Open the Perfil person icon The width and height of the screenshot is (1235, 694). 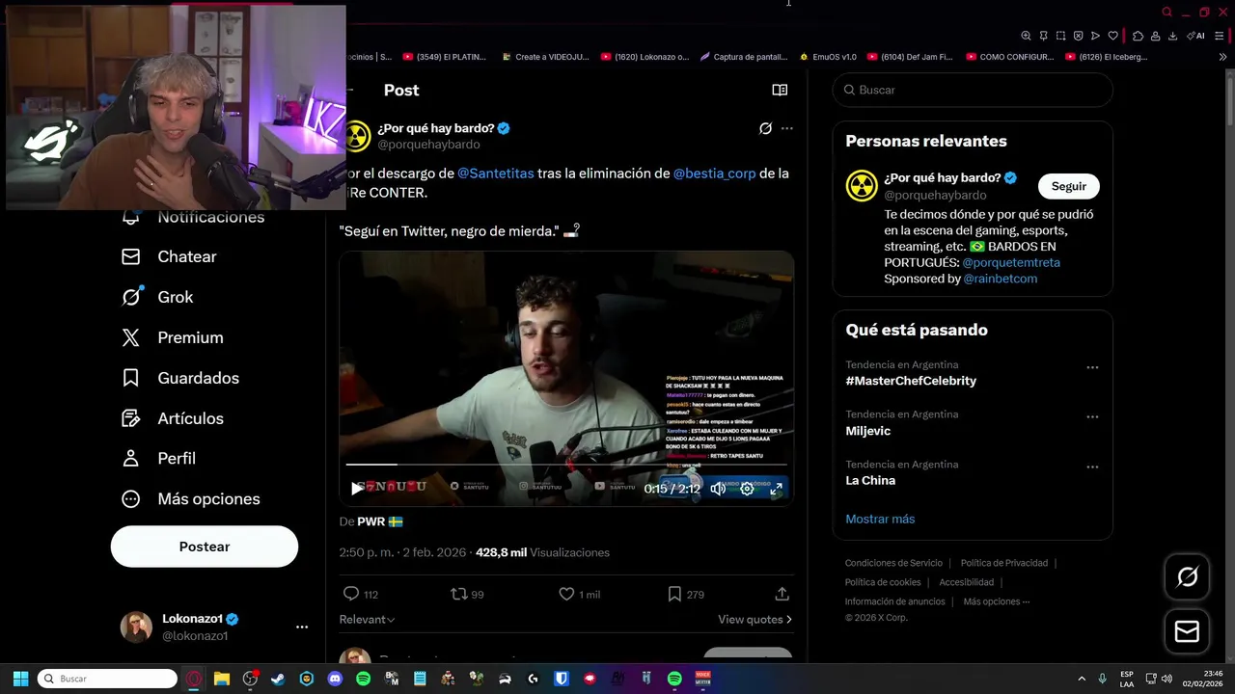tap(130, 458)
